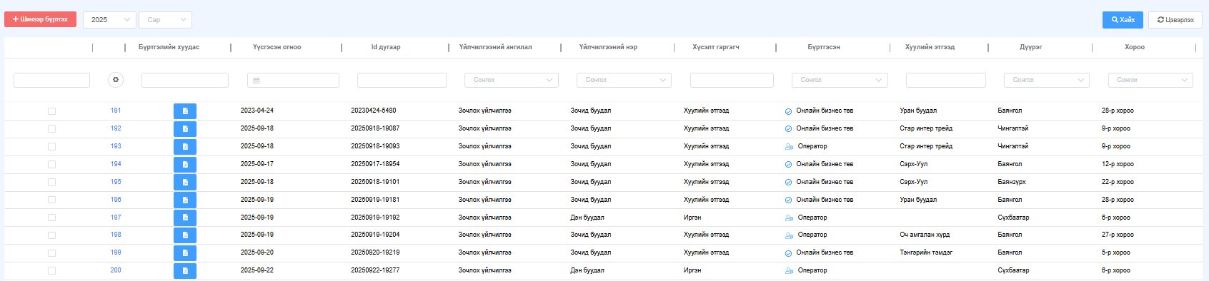This screenshot has width=1209, height=281.
Task: Click the Хуулийн этгээд filter input
Action: (946, 80)
